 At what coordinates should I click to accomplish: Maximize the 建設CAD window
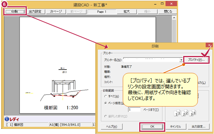pos(162,4)
